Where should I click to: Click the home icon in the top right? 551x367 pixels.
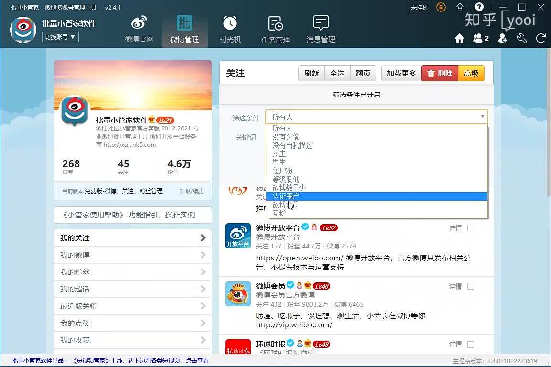pos(460,39)
